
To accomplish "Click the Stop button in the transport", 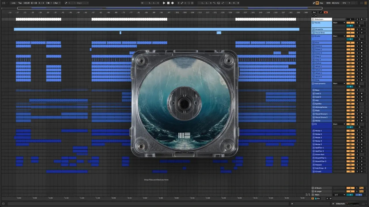I will (168, 3).
